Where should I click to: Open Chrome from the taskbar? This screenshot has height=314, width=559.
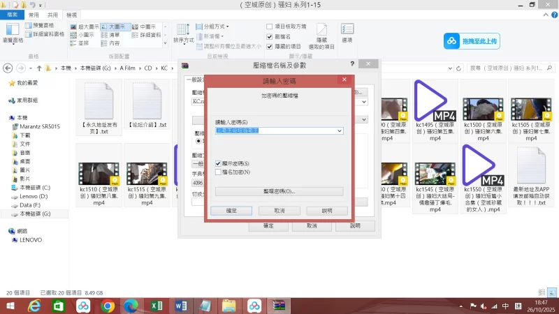pos(108,306)
